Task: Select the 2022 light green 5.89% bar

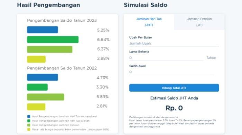Action: point(46,97)
